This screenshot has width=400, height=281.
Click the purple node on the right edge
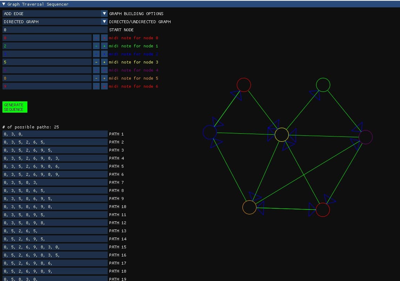point(365,137)
